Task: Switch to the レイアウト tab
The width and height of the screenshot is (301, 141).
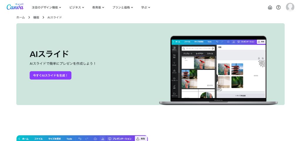Action: 200,54
